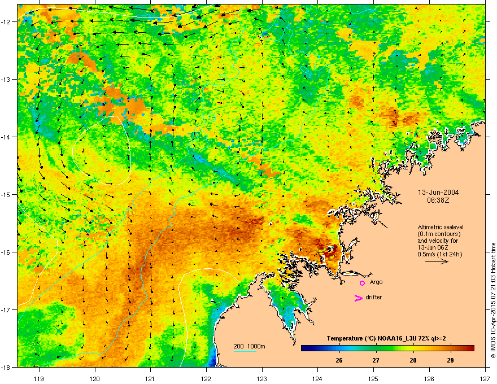497x384 pixels.
Task: Click the 'Altimetric sealevel' caption line
Action: [x=441, y=227]
